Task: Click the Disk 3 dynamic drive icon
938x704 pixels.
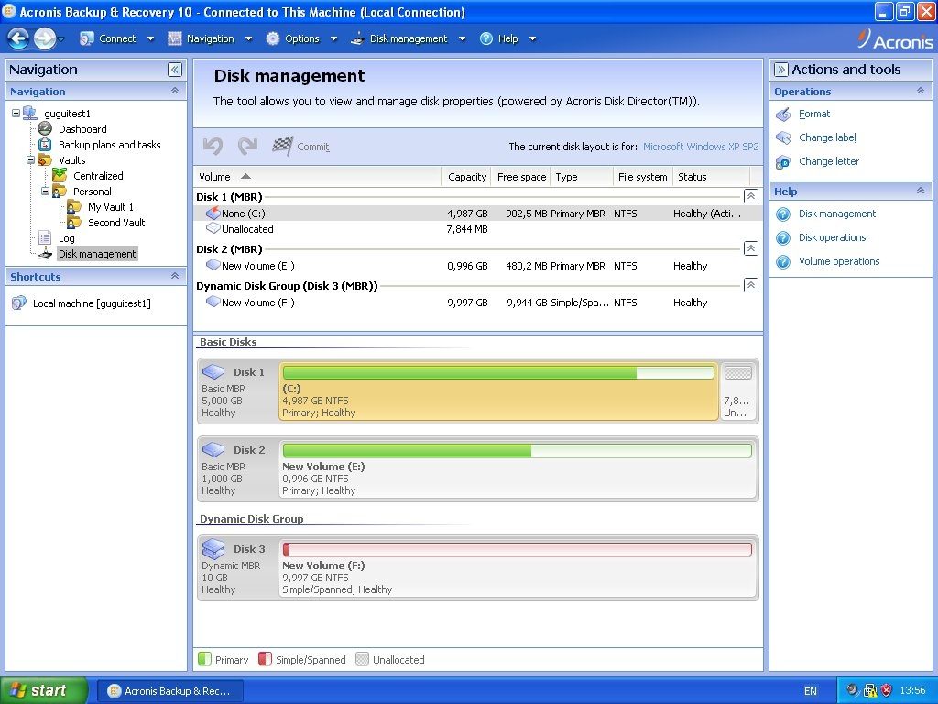Action: coord(213,548)
